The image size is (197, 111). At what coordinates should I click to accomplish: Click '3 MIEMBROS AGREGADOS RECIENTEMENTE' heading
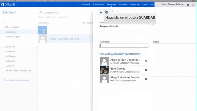coord(120,54)
